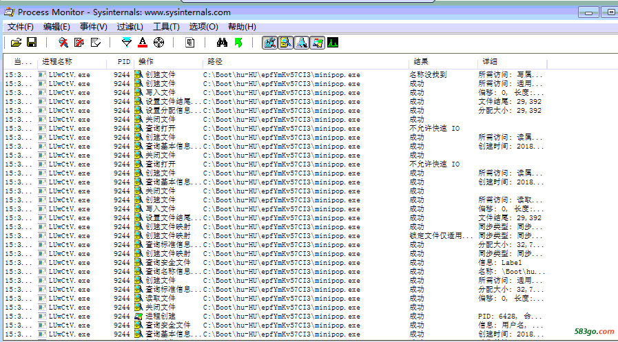This screenshot has width=618, height=342.
Task: Save the capture using the floppy disk icon
Action: point(32,43)
